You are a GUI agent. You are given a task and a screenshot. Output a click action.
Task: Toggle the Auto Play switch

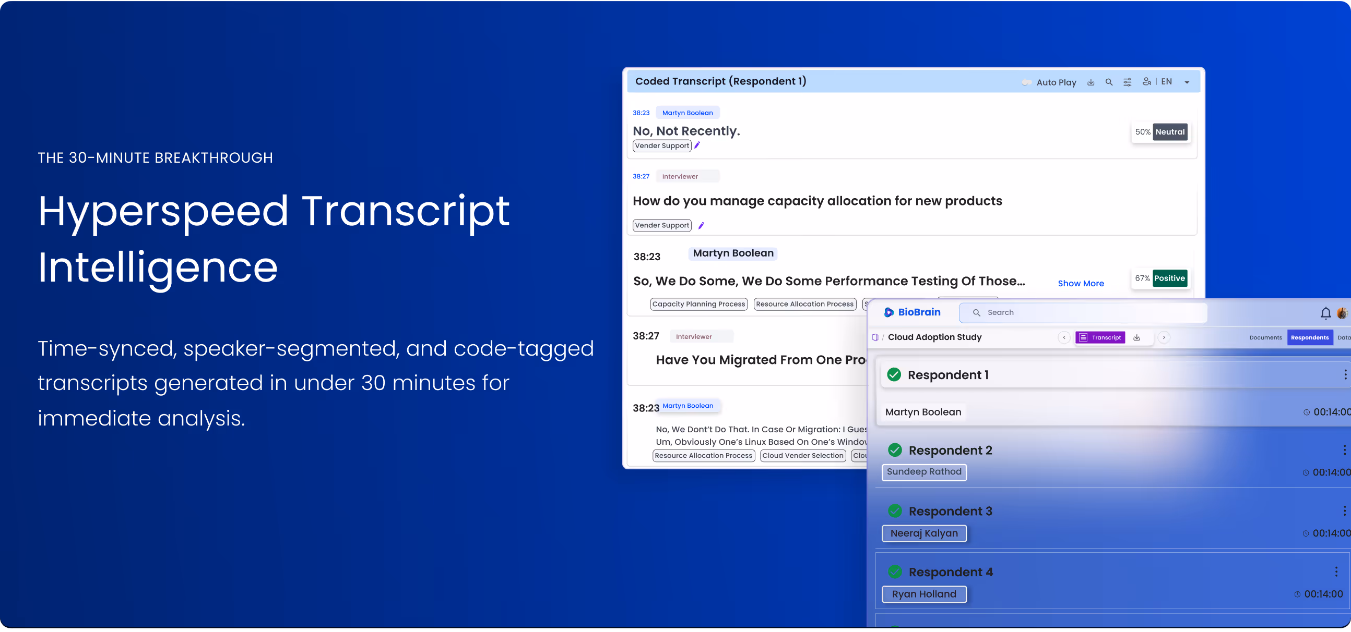pos(1026,82)
